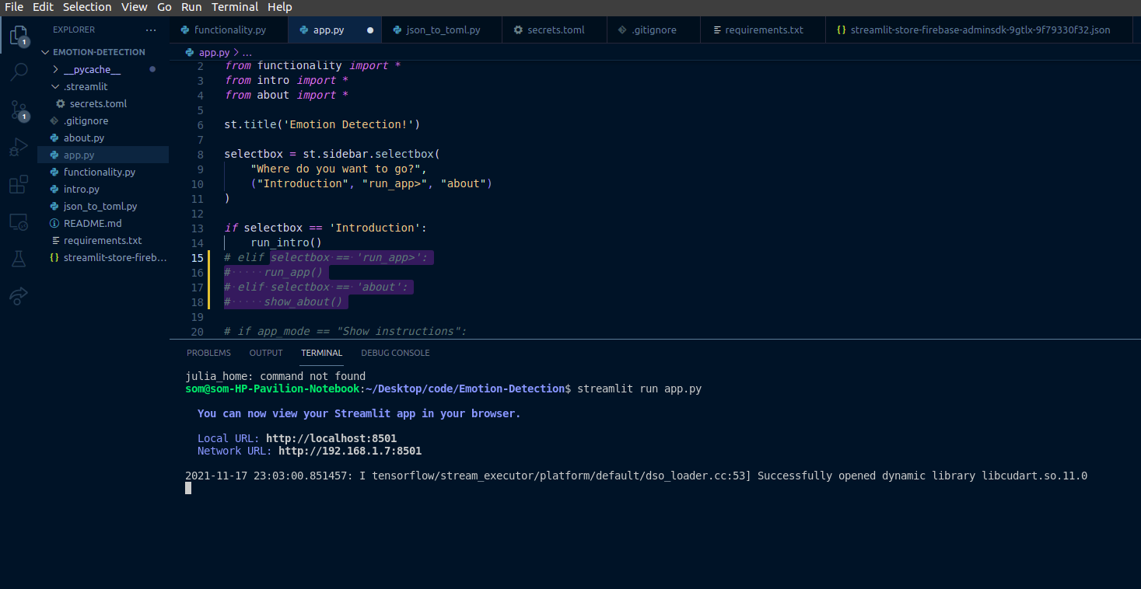Open the Testing view

(19, 259)
